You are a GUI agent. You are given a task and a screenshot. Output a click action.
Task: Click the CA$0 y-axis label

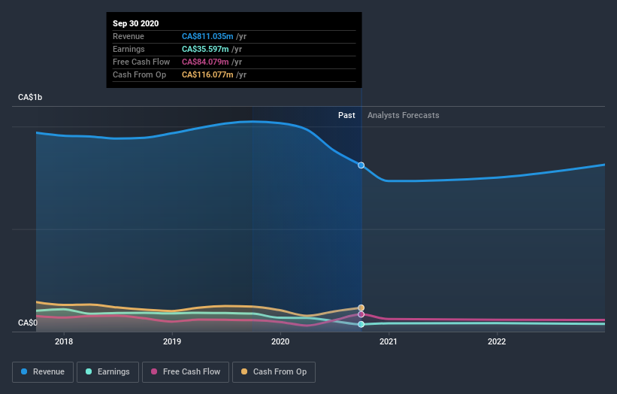coord(28,323)
